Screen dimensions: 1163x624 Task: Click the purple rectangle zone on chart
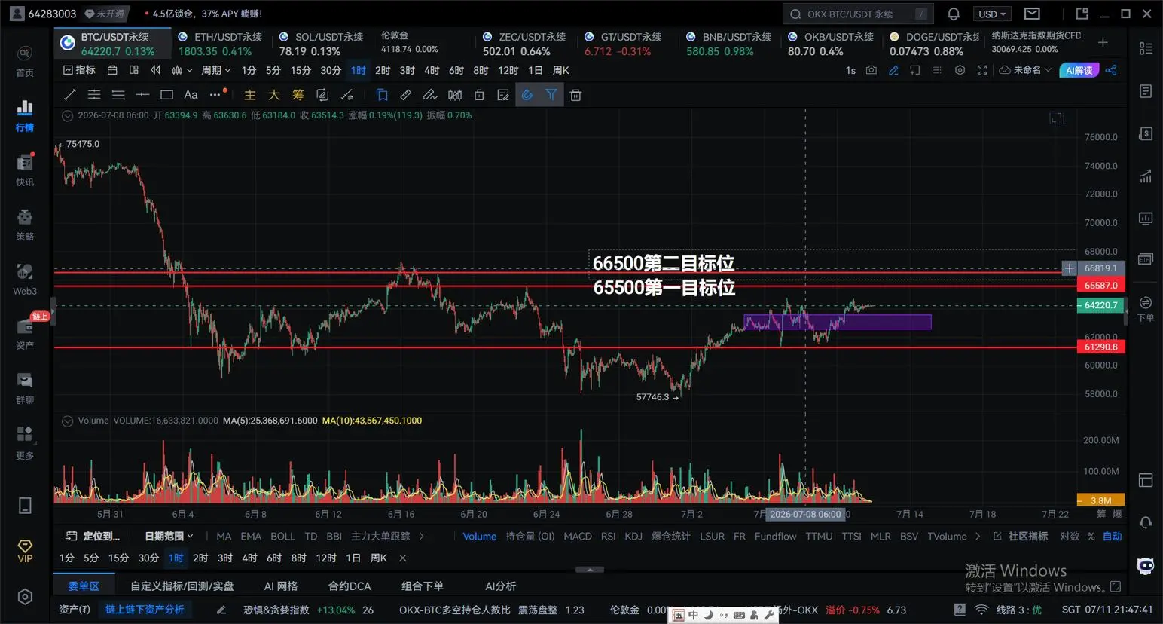point(838,322)
